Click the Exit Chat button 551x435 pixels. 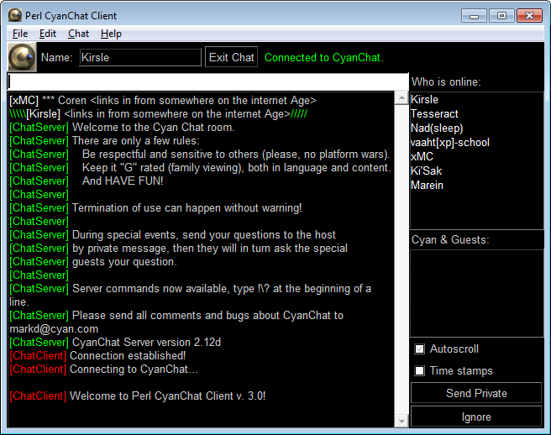(231, 57)
